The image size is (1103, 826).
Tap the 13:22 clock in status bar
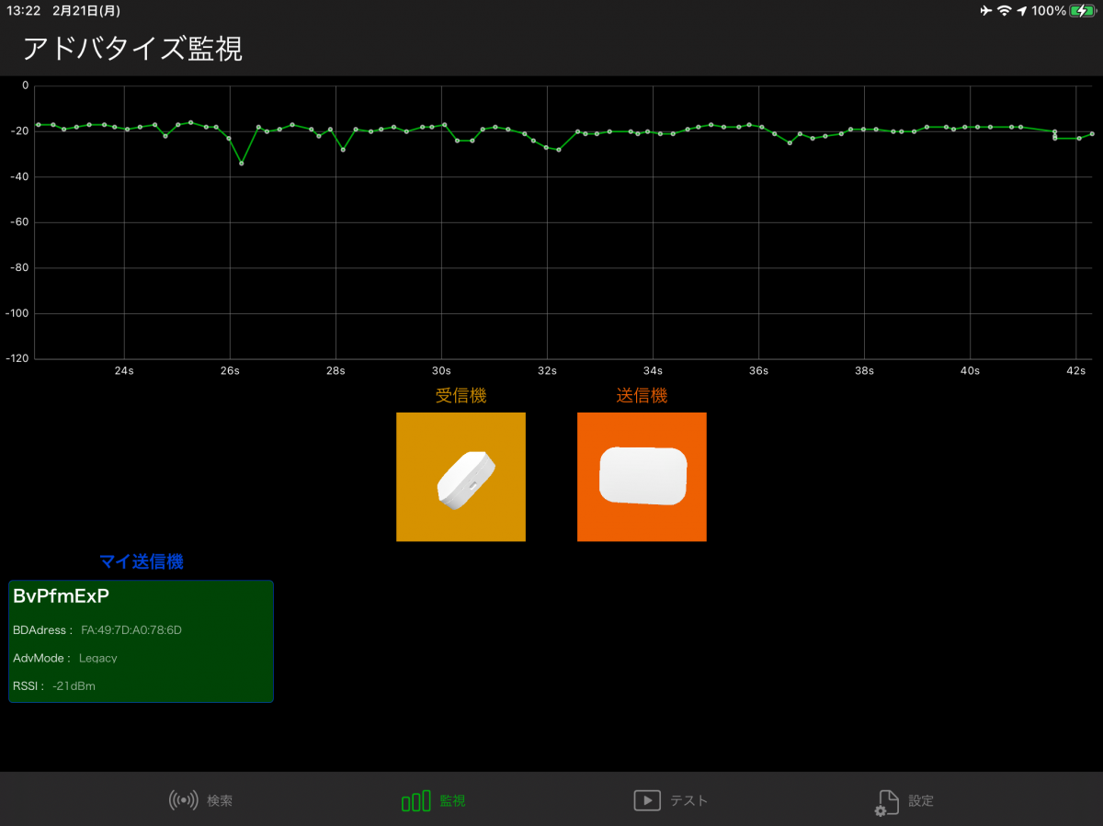tap(22, 11)
